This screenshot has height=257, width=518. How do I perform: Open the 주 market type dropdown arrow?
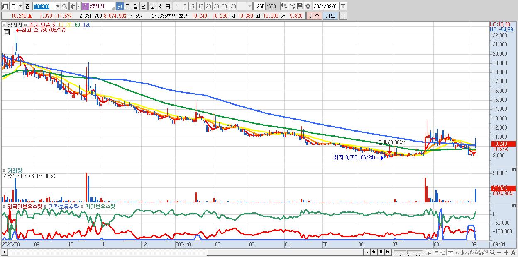pyautogui.click(x=20, y=6)
